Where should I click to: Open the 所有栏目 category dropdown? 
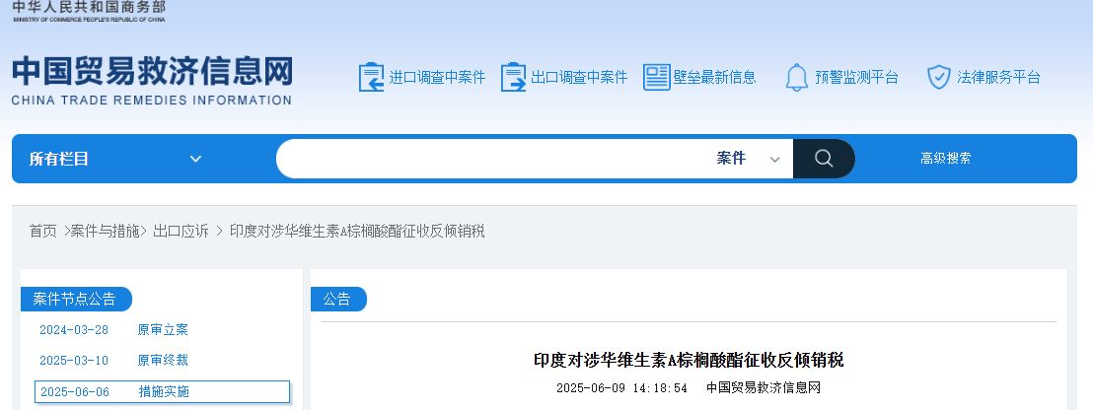[116, 159]
